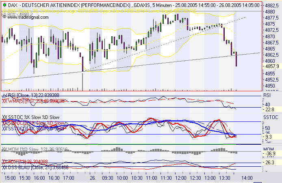Screen dimensions: 282x183
Task: Click the current price marker 4857,9
Action: pos(272,66)
